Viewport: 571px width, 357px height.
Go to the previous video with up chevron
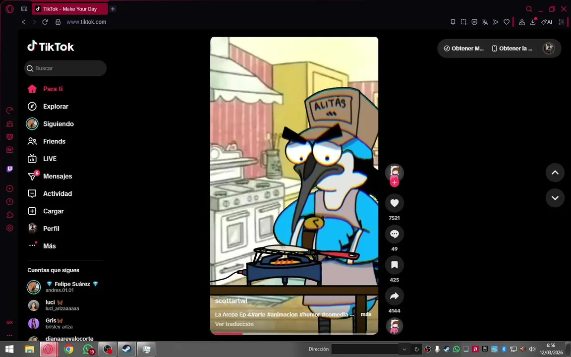[555, 173]
